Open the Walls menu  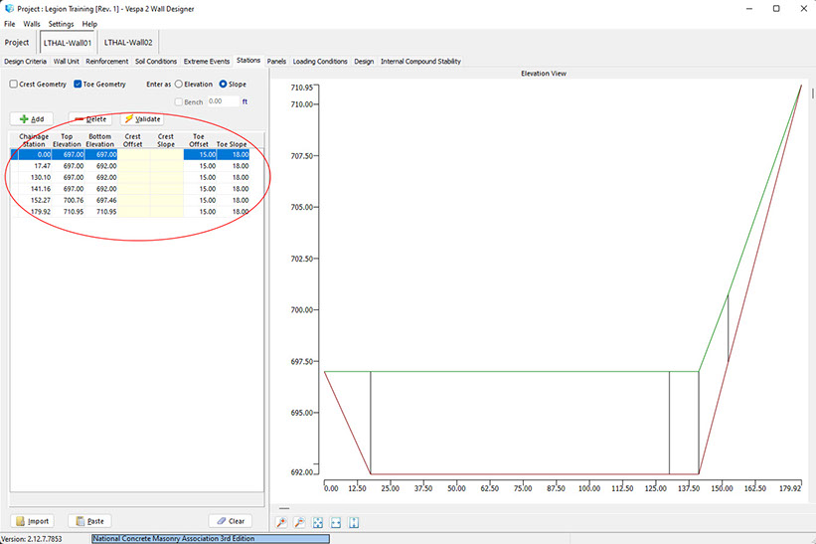click(32, 24)
